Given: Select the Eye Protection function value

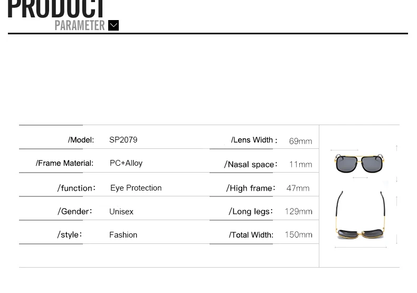Looking at the screenshot, I should click(x=136, y=188).
